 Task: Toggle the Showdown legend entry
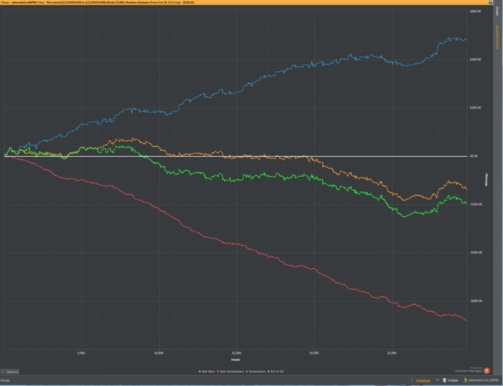(x=255, y=372)
